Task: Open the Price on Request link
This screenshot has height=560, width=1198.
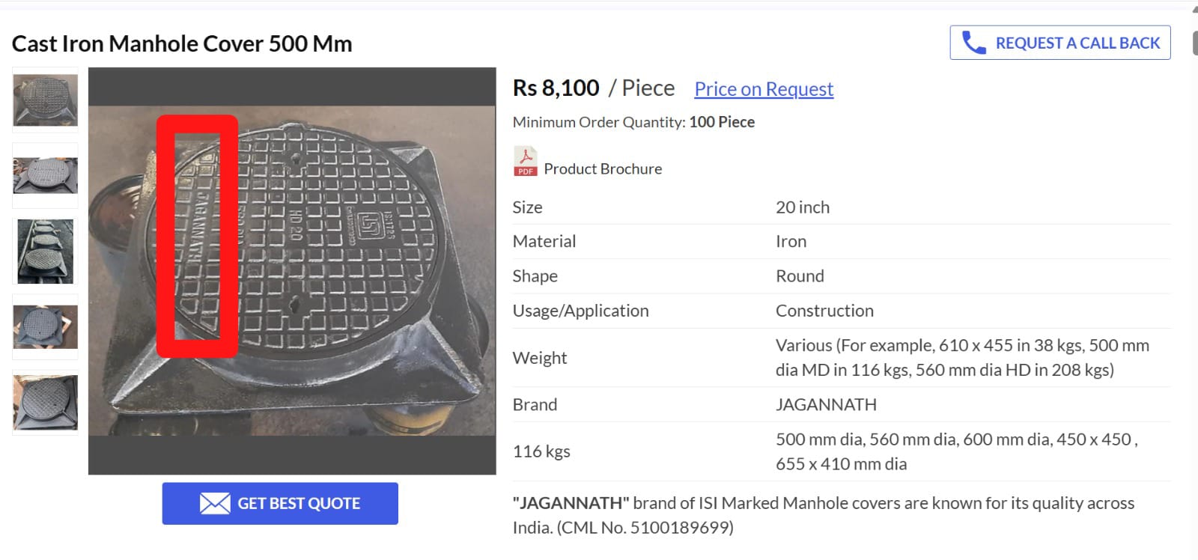Action: pos(763,89)
